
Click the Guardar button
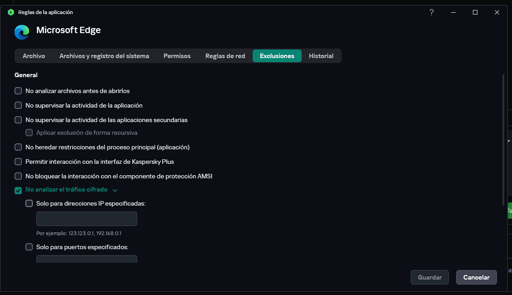click(429, 277)
